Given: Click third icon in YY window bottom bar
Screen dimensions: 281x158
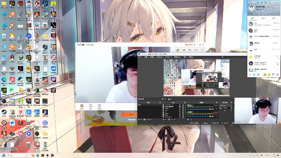Looking at the screenshot, I should tap(99, 106).
